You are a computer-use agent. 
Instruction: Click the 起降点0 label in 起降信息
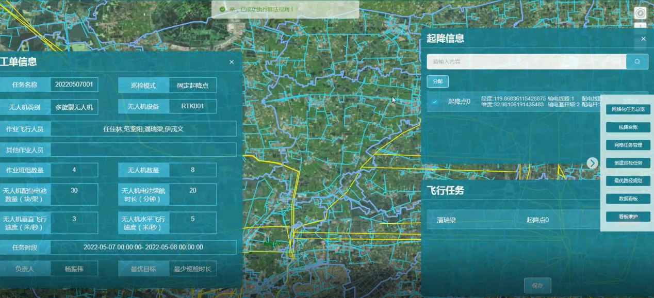(x=459, y=102)
